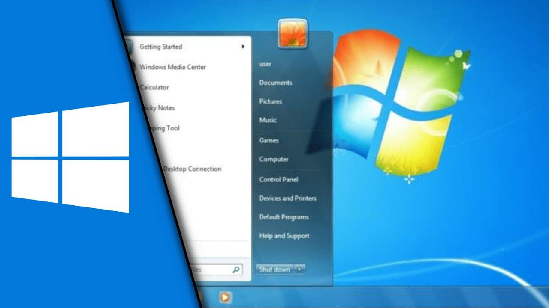
Task: Open Windows Media Player from the taskbar
Action: coord(225,297)
